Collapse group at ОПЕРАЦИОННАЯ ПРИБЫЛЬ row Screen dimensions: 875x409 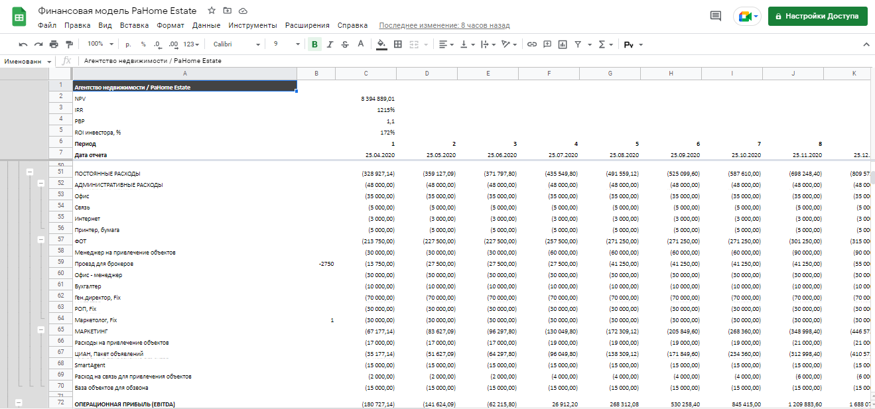[18, 402]
